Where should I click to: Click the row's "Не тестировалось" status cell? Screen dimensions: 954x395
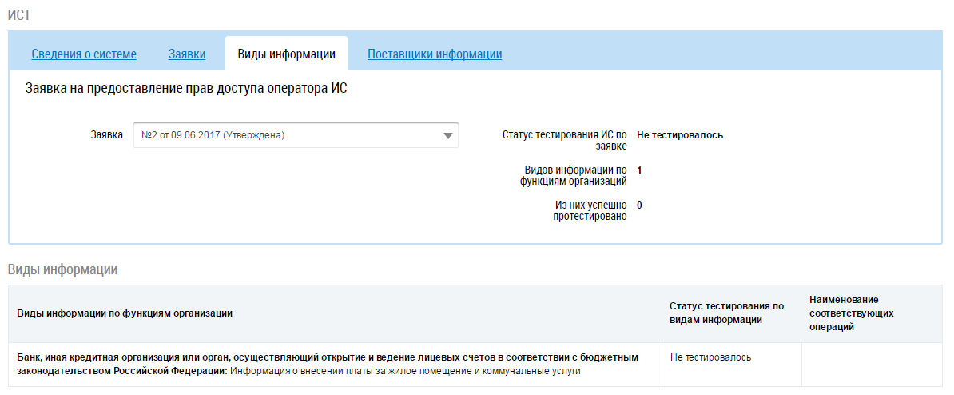(710, 357)
